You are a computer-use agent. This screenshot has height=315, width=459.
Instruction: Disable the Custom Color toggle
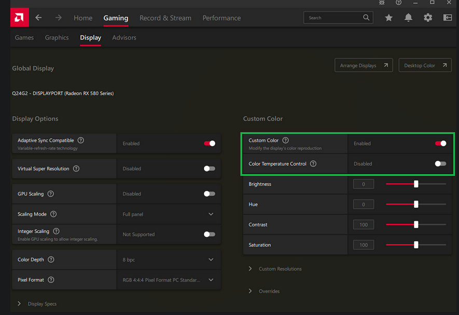pos(440,144)
